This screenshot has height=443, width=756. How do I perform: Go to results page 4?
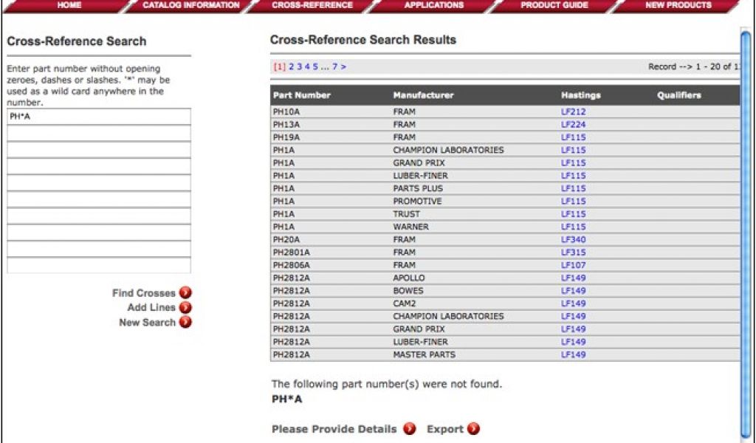pos(307,67)
